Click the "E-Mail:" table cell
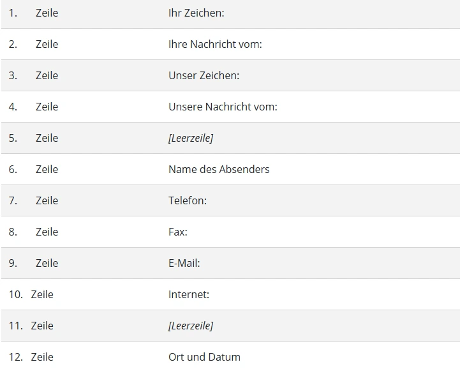Viewport: 460px width, 369px height. 184,263
